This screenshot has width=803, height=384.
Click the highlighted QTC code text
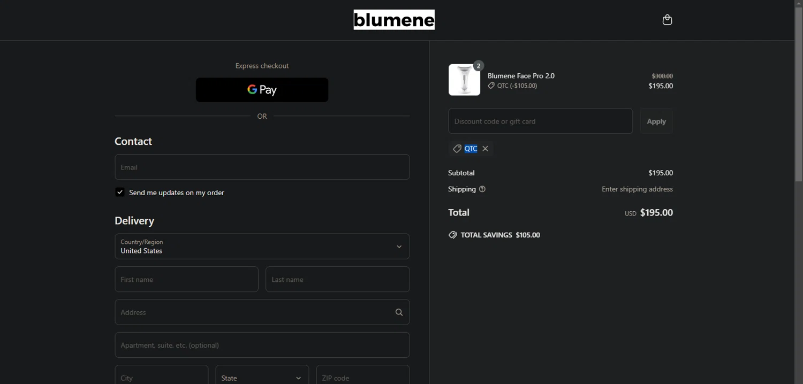(471, 149)
